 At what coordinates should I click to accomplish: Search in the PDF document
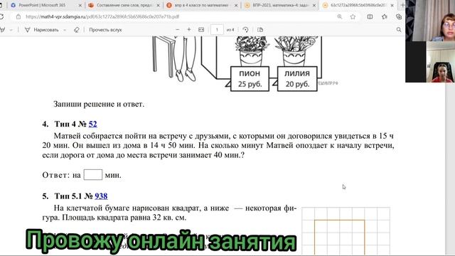399,30
